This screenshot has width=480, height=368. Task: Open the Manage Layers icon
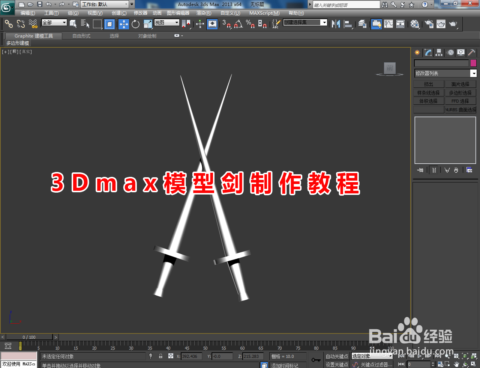(362, 24)
